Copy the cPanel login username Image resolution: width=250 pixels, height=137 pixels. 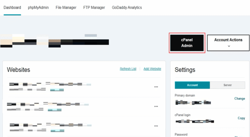(x=241, y=118)
